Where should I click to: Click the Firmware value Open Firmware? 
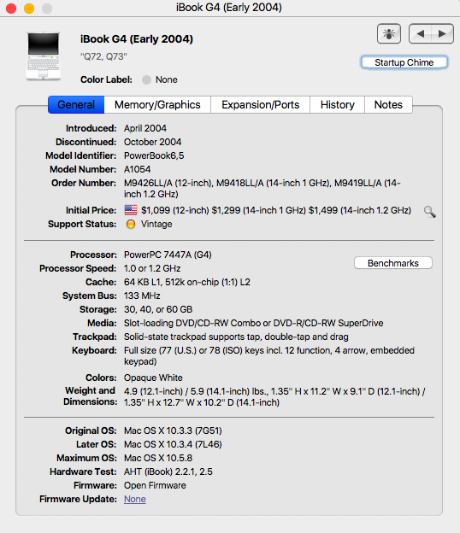155,485
